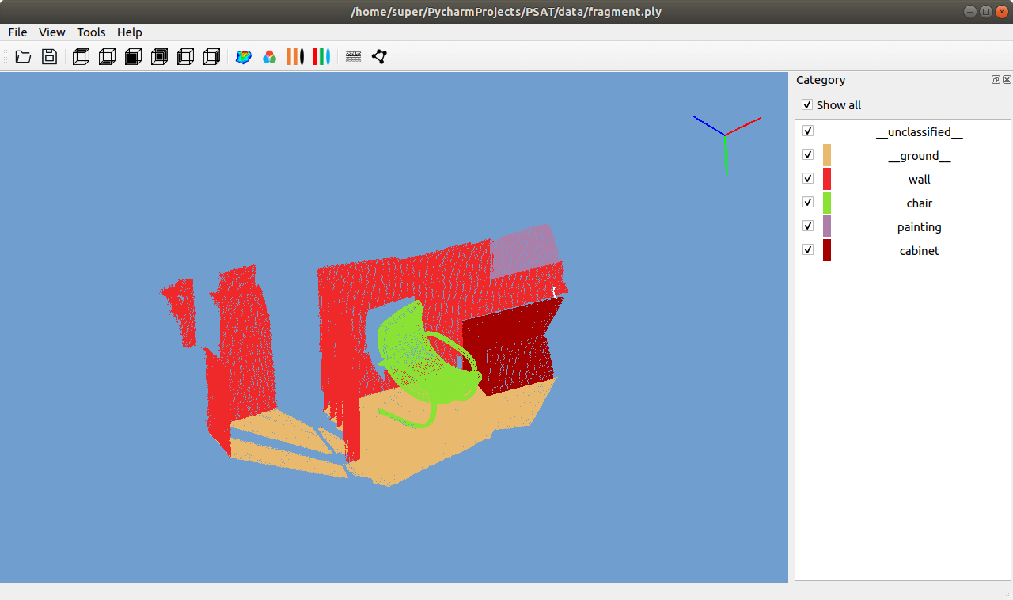Viewport: 1013px width, 600px height.
Task: Open the Tools menu
Action: tap(91, 32)
